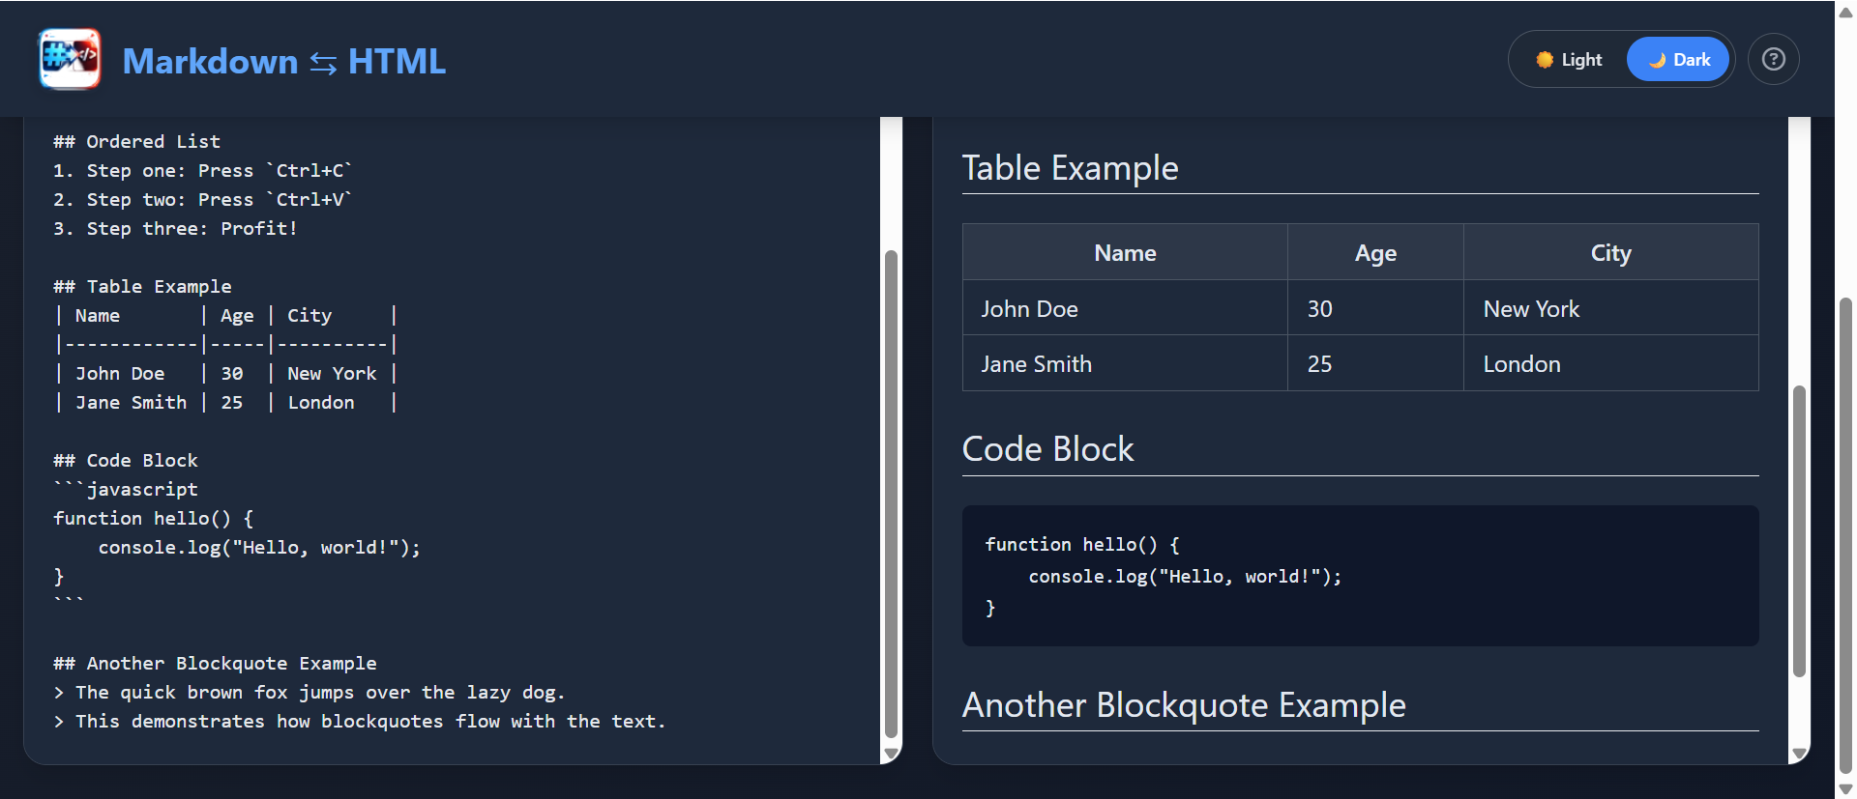The image size is (1857, 799).
Task: Click '## Another Blockquote Example' editor line
Action: tap(215, 663)
